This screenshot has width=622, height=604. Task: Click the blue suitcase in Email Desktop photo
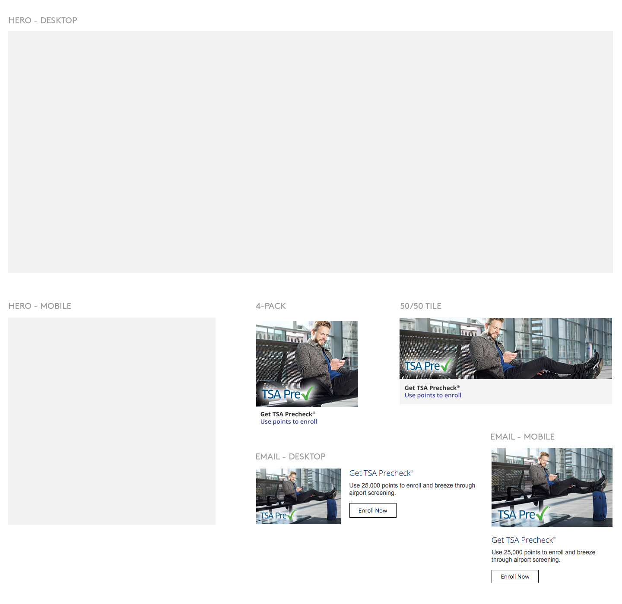(x=332, y=510)
